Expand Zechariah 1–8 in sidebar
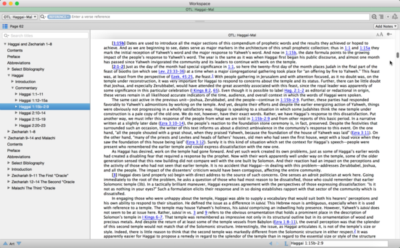The image size is (400, 248). click(9, 131)
